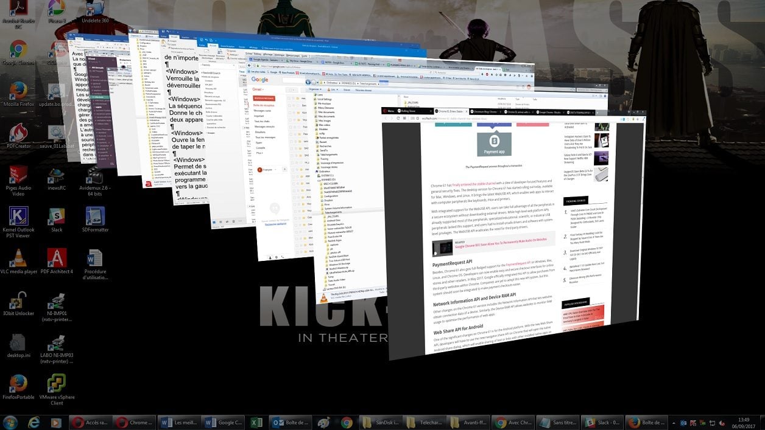Open the pinned Chrome taskbar icon
The width and height of the screenshot is (765, 430).
click(x=347, y=422)
